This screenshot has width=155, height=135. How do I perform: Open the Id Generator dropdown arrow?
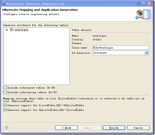146,53
